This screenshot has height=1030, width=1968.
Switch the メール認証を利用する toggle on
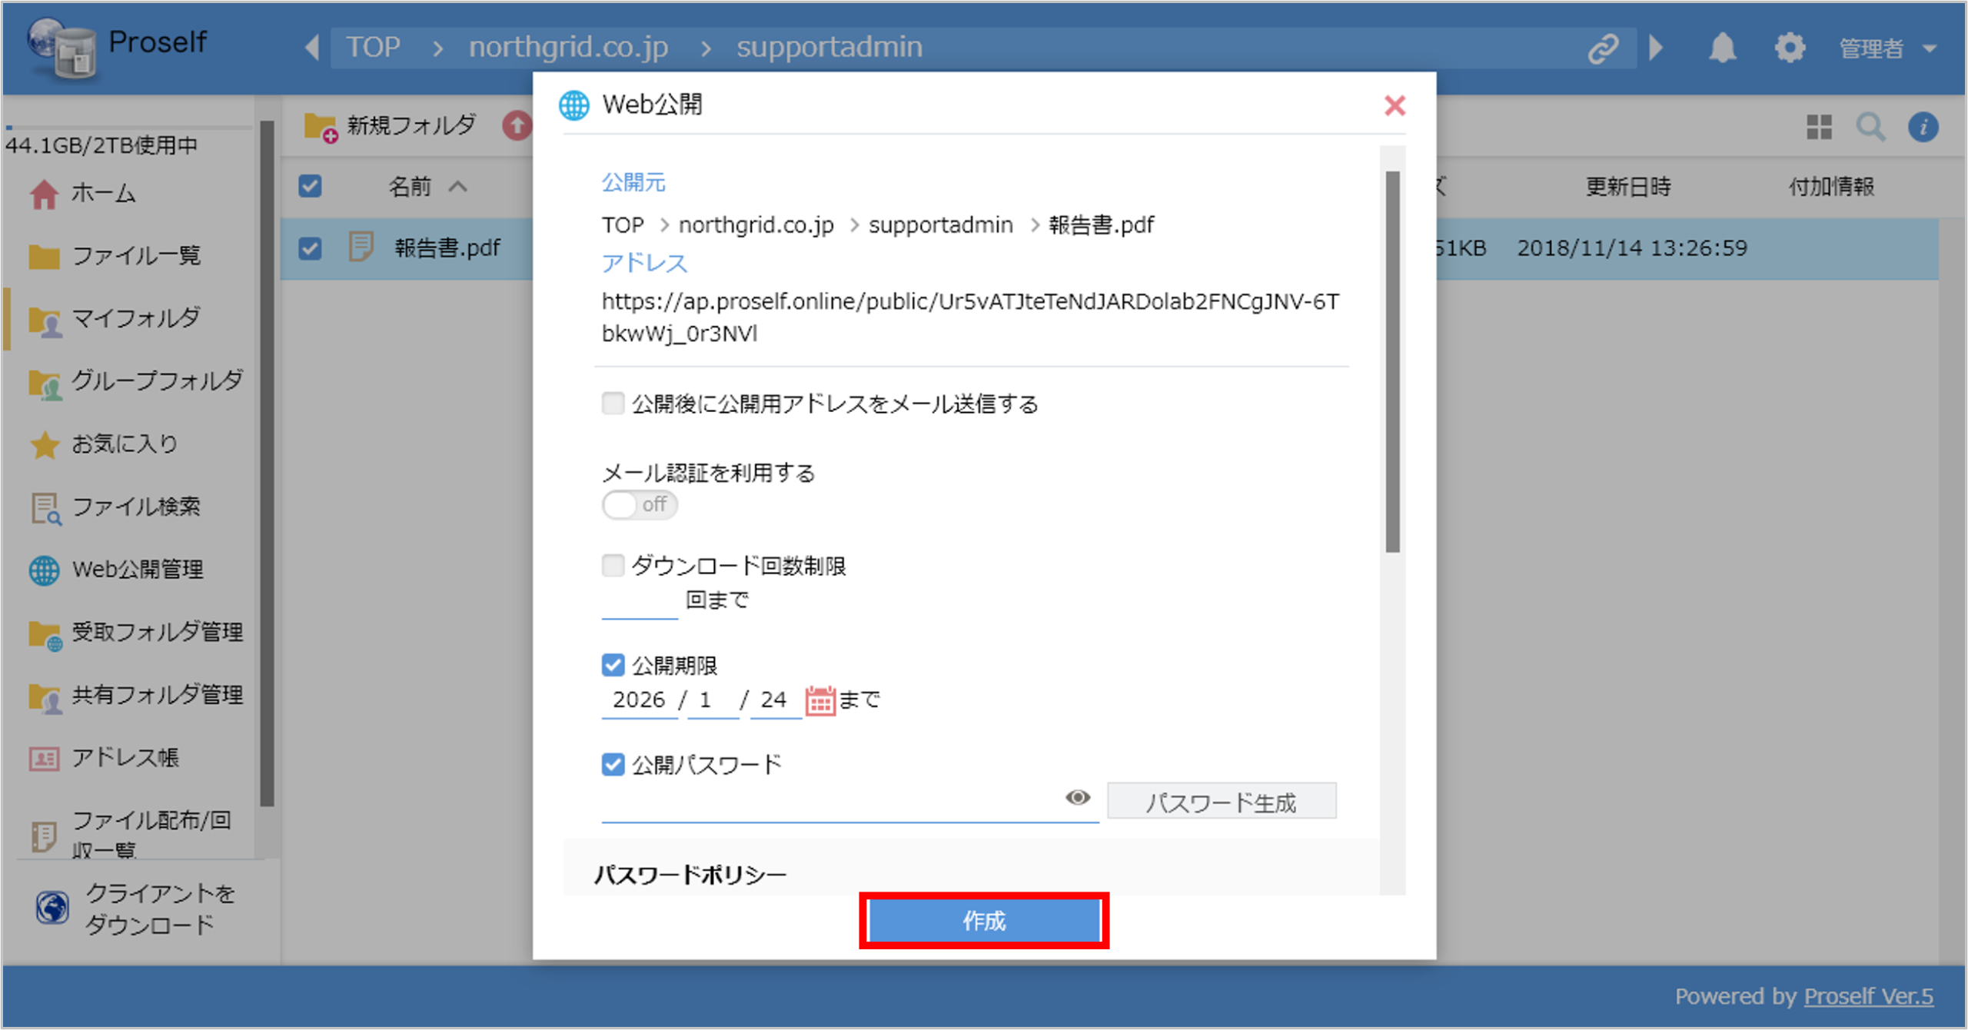tap(639, 505)
